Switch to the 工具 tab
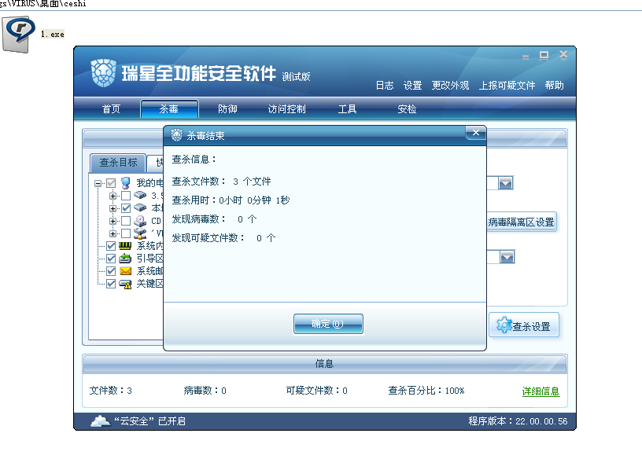This screenshot has height=459, width=642. coord(347,108)
